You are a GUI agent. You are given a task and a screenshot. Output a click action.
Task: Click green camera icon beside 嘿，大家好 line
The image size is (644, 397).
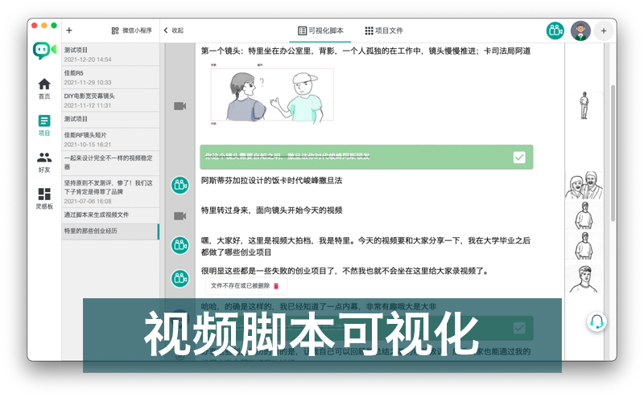point(180,245)
